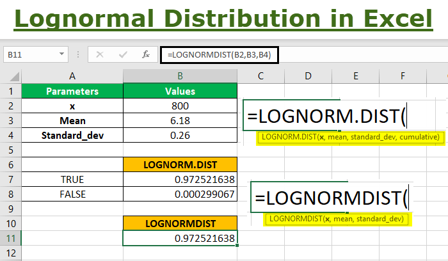Click the Cancel (X) formula bar icon
This screenshot has width=448, height=261.
tap(100, 54)
